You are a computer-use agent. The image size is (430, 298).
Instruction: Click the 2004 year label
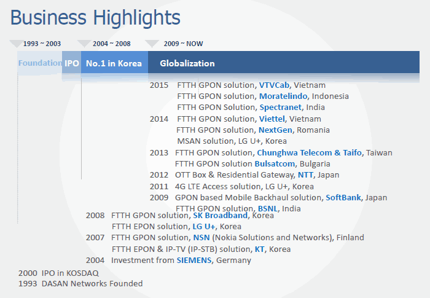tap(95, 260)
